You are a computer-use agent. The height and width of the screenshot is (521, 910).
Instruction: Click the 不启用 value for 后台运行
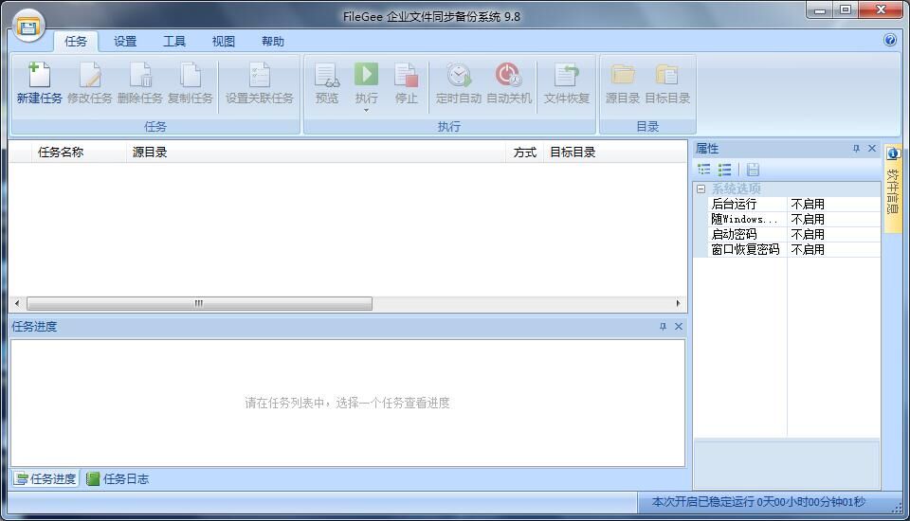[x=808, y=204]
